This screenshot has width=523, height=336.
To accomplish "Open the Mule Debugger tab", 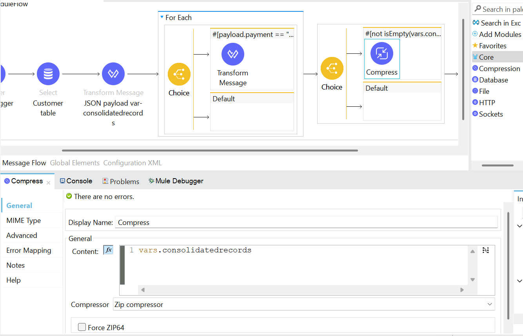I will coord(176,181).
